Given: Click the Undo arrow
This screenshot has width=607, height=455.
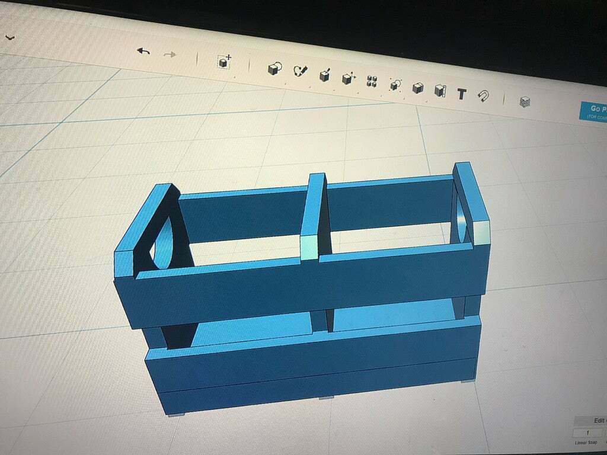Looking at the screenshot, I should tap(143, 51).
